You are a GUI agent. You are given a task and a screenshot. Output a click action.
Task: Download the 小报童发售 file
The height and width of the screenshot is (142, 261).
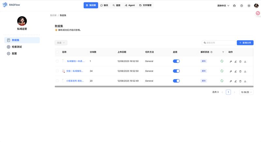pyautogui.click(x=245, y=81)
